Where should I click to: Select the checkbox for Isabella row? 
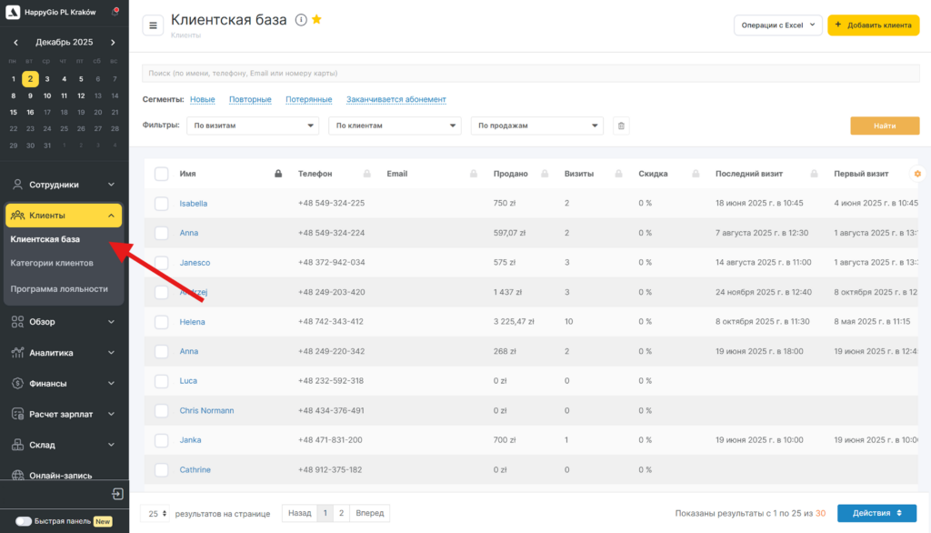(162, 204)
